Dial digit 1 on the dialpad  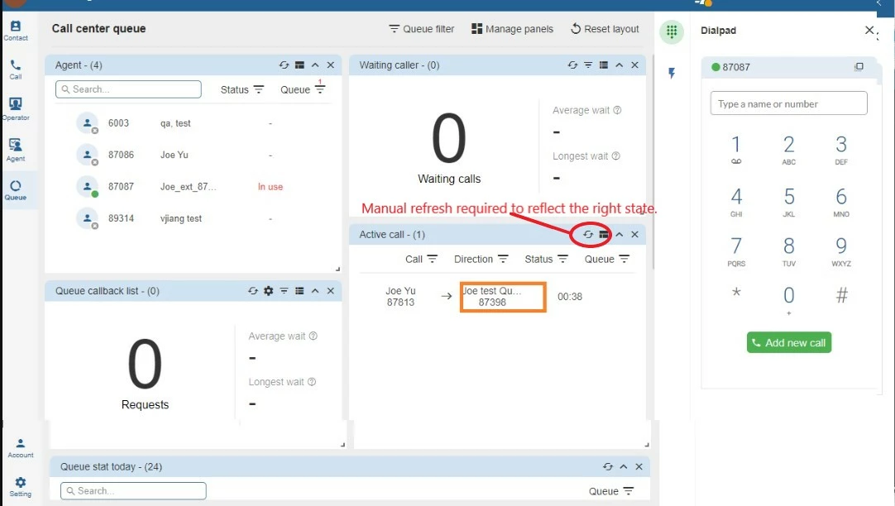(x=736, y=150)
